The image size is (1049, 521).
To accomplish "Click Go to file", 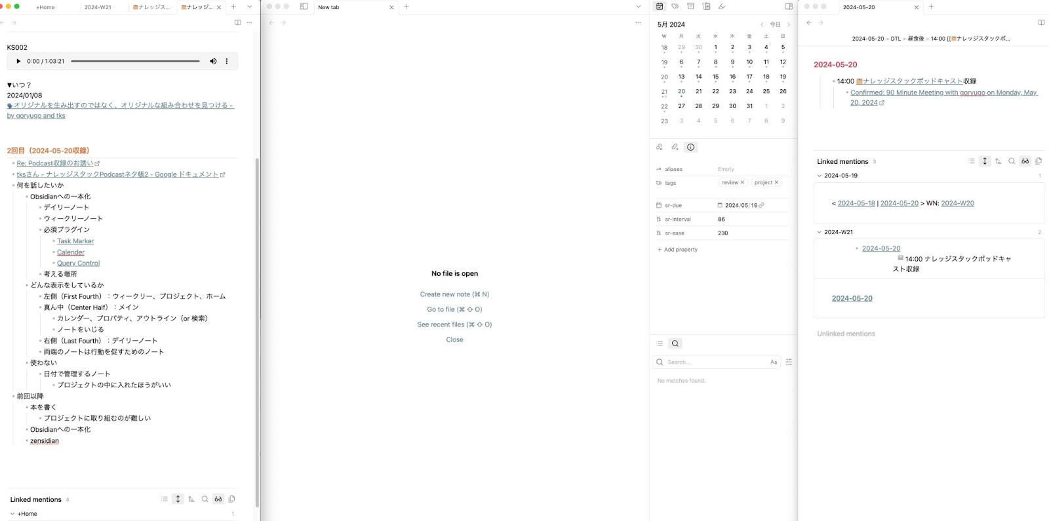I will click(x=454, y=309).
